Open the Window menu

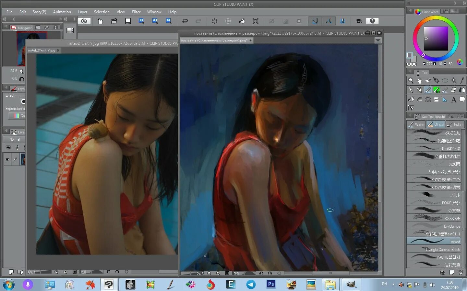pos(154,12)
